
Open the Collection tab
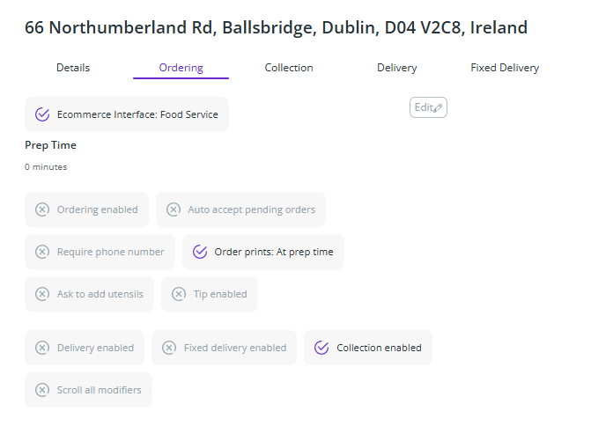point(289,68)
